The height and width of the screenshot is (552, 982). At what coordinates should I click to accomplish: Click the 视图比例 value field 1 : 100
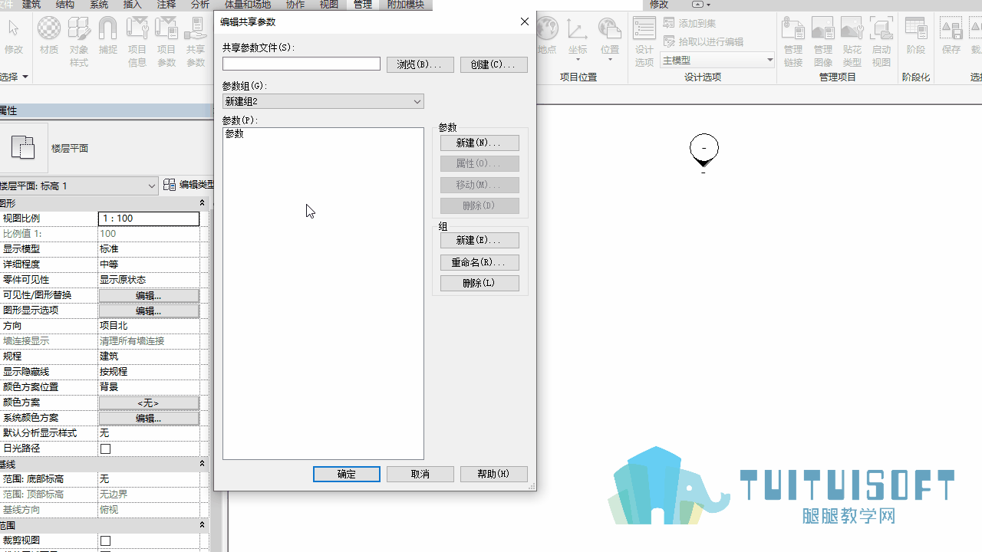[x=149, y=219]
